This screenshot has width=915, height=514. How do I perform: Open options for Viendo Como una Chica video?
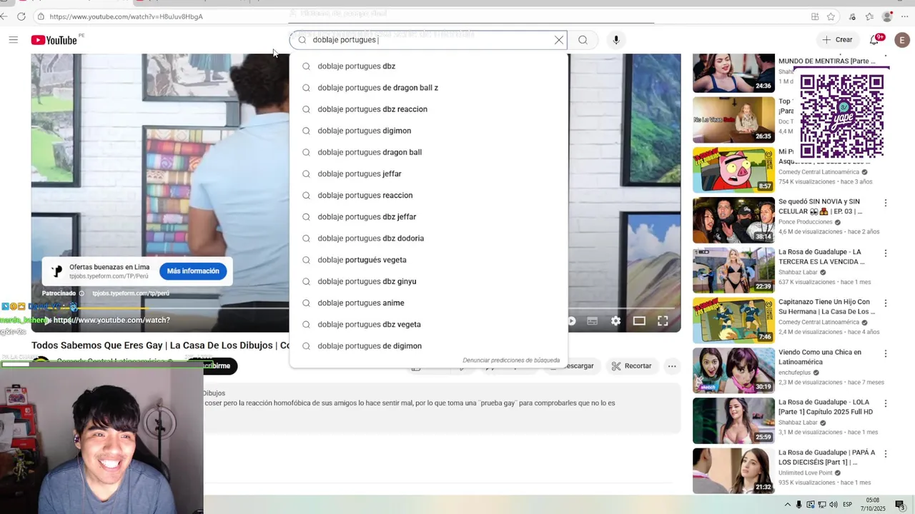[886, 353]
